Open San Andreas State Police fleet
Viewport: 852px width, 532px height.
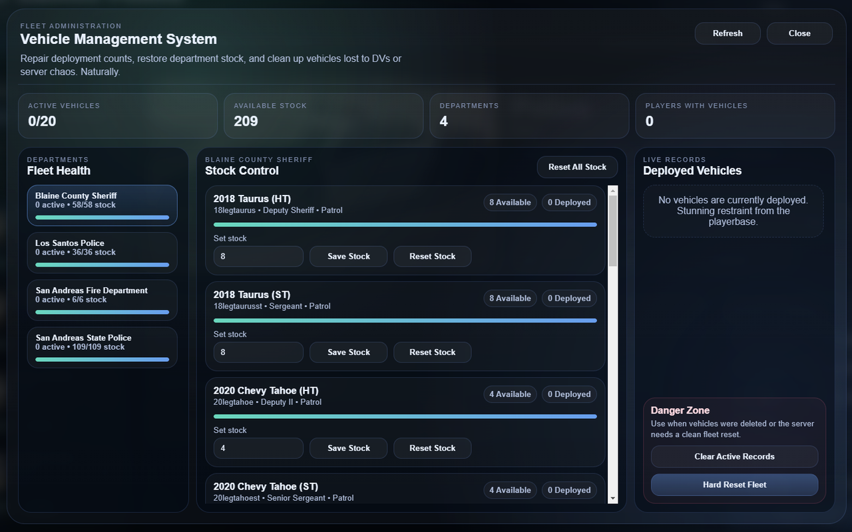pos(103,347)
